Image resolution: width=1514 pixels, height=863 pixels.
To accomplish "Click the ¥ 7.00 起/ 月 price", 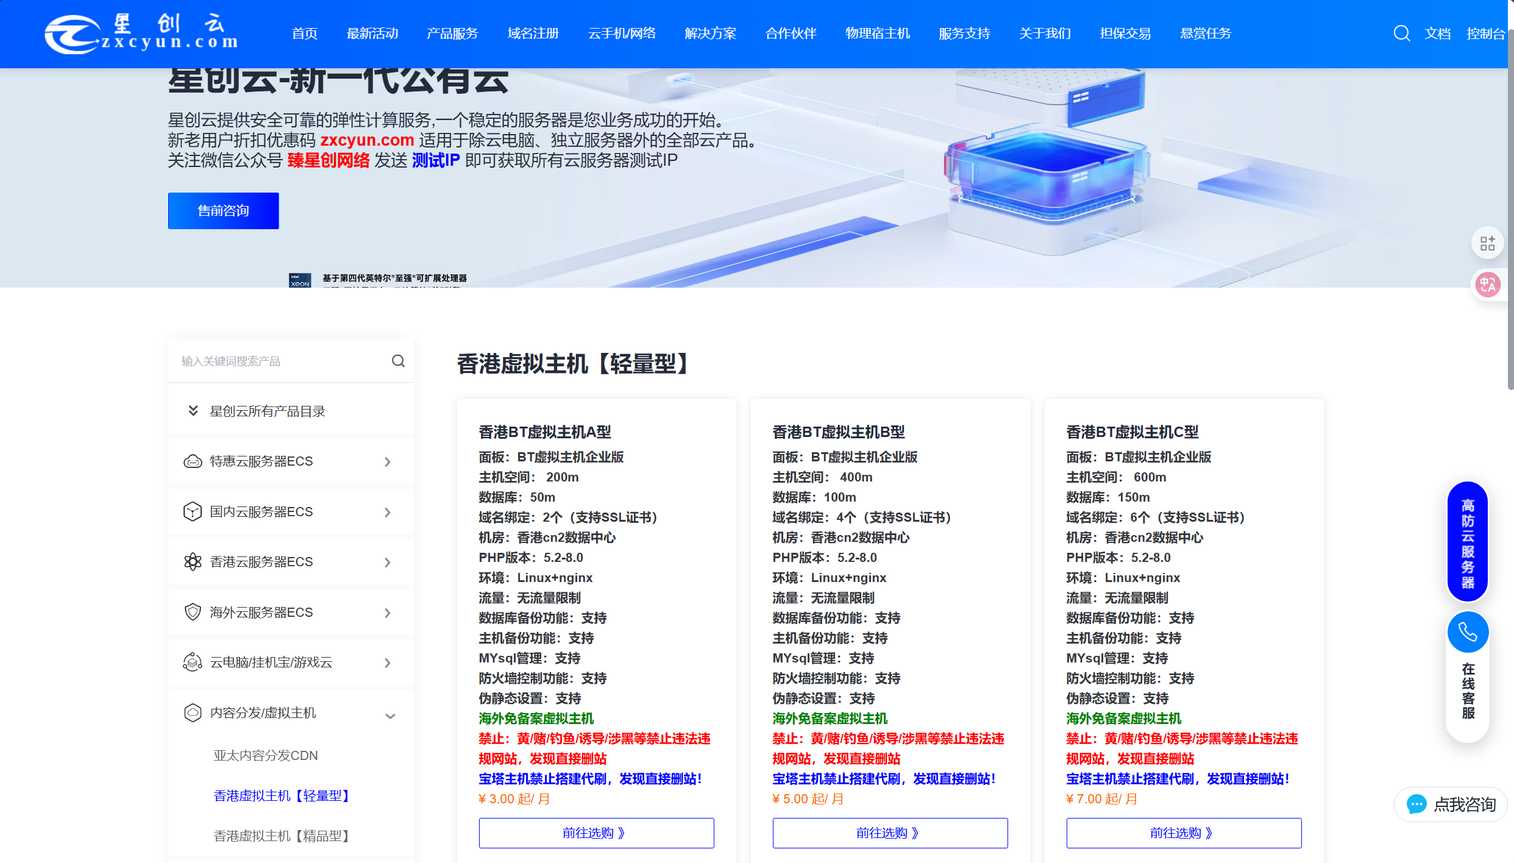I will pos(1102,799).
